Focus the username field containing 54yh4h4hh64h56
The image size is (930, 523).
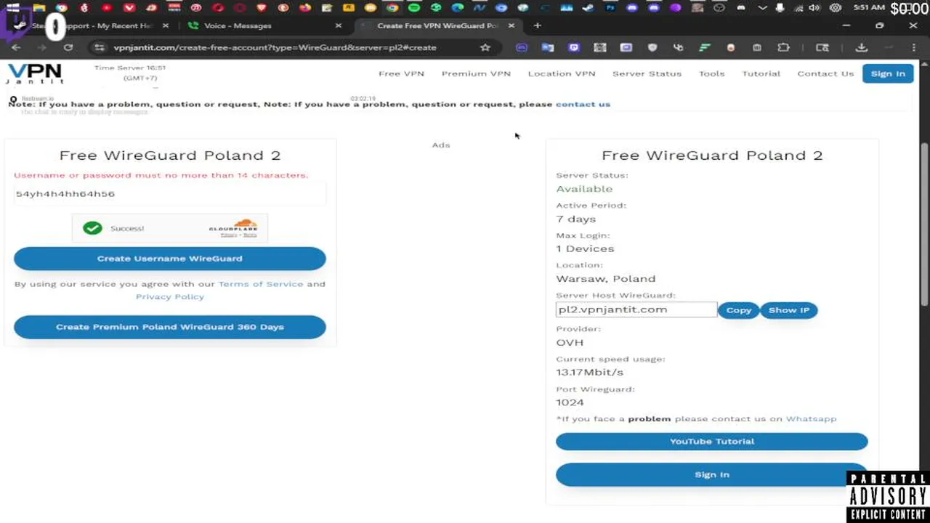tap(170, 194)
